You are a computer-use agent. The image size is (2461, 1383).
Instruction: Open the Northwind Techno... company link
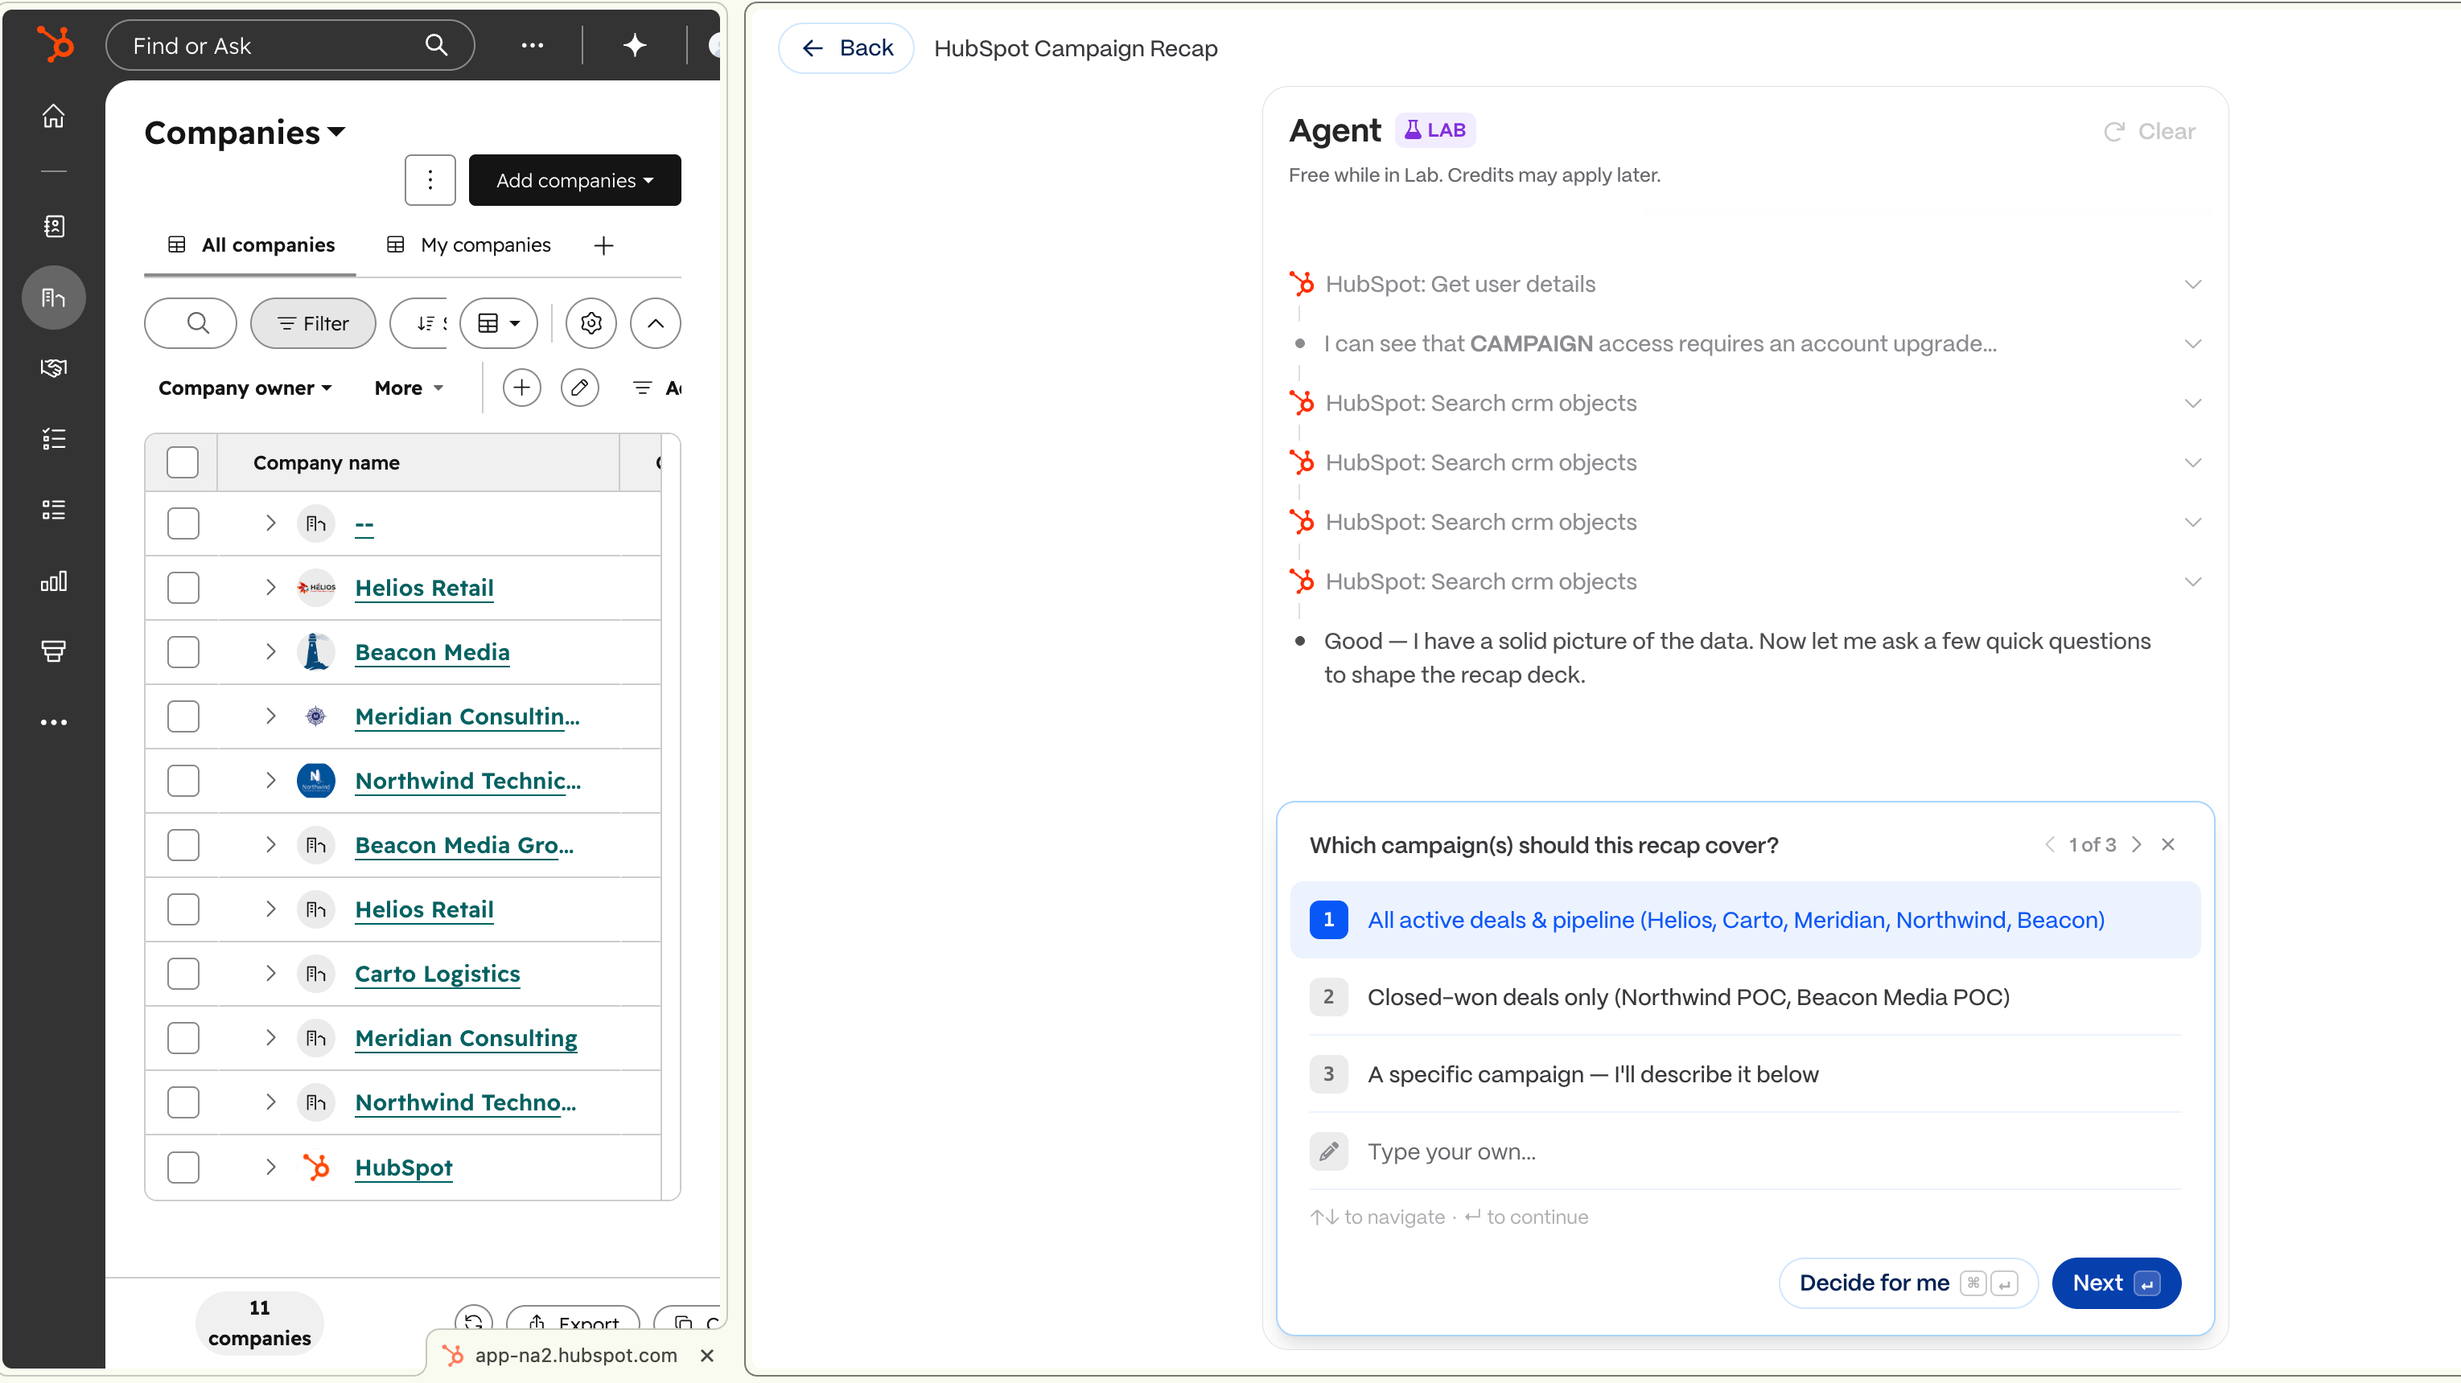pyautogui.click(x=465, y=1102)
